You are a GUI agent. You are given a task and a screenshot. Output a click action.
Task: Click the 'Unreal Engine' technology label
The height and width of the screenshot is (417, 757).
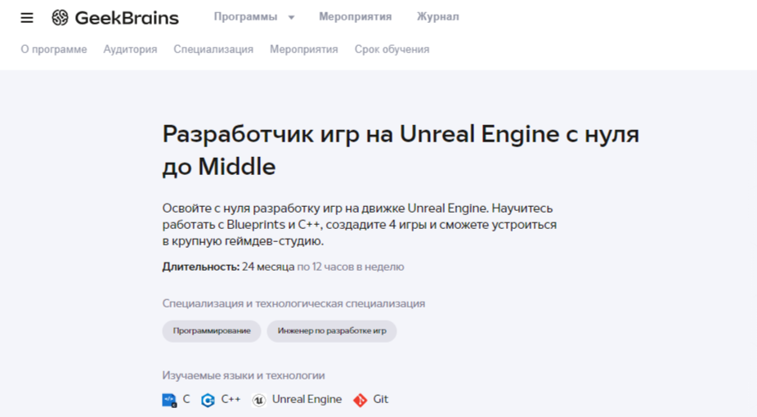pos(307,400)
